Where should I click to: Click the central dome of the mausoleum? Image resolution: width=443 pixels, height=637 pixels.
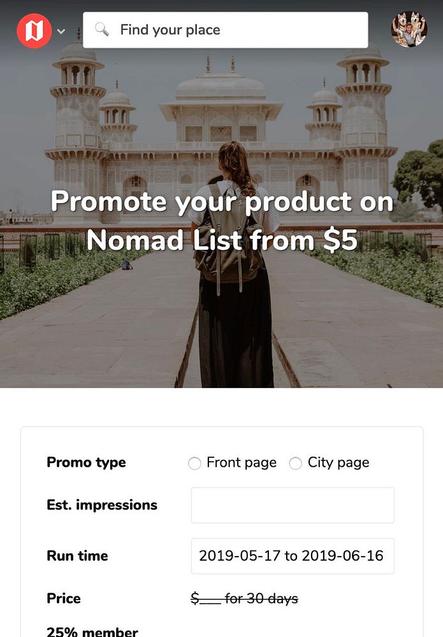(221, 86)
